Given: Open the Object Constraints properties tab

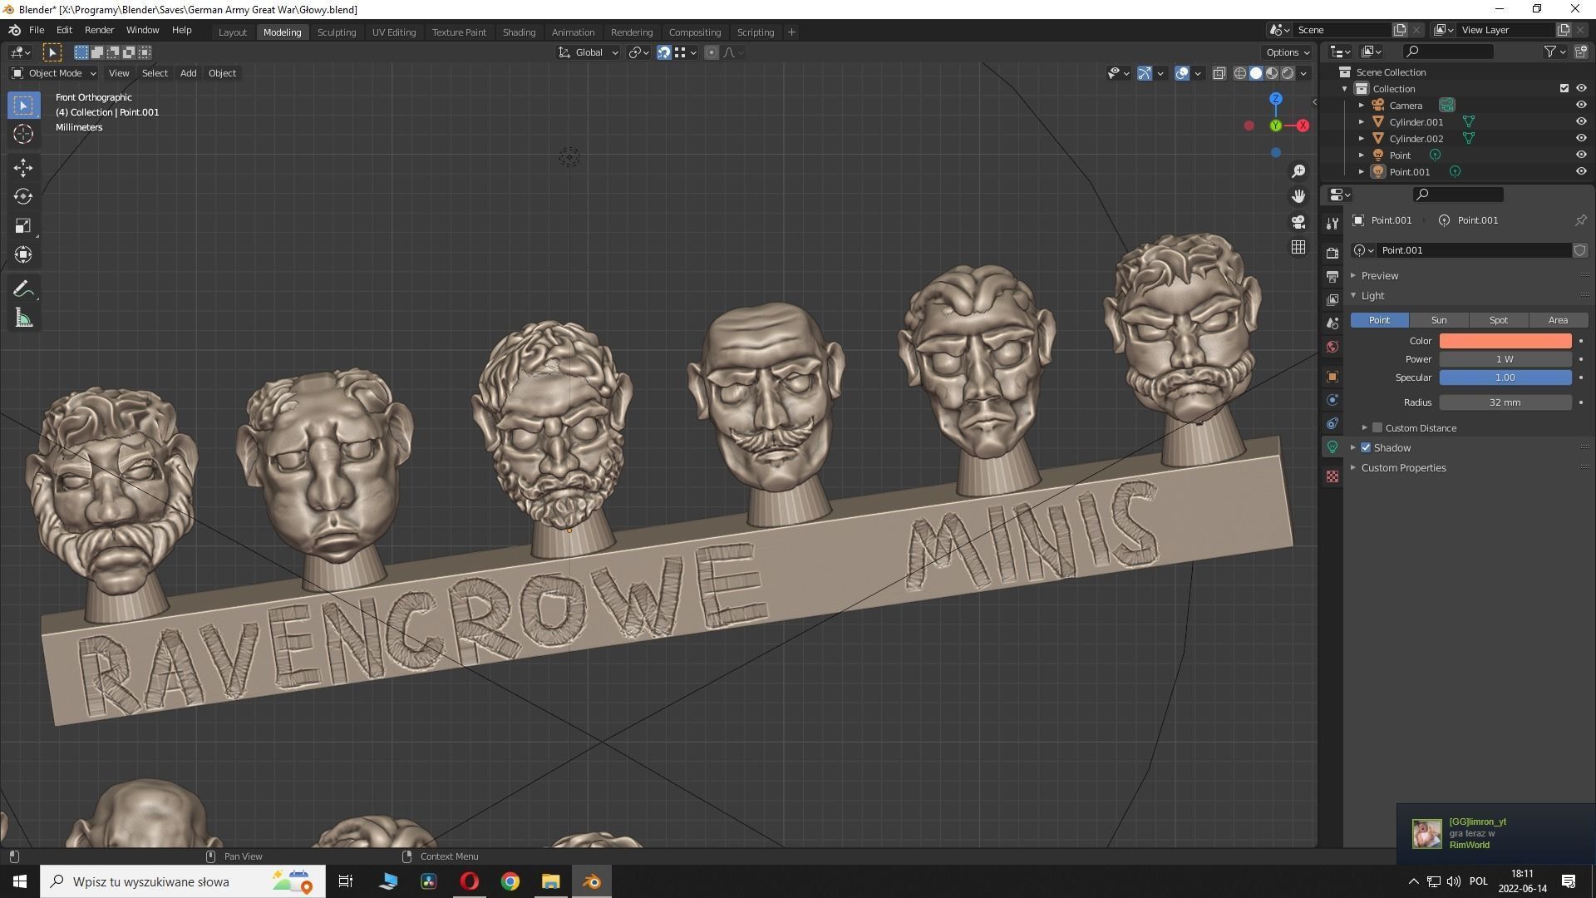Looking at the screenshot, I should (1332, 423).
